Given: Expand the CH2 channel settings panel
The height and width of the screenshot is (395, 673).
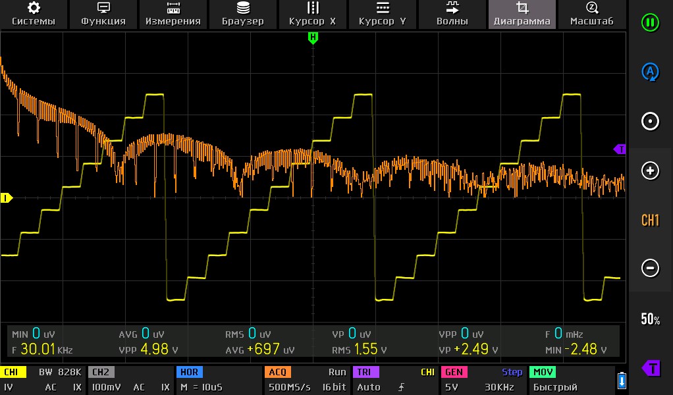Looking at the screenshot, I should (x=130, y=380).
